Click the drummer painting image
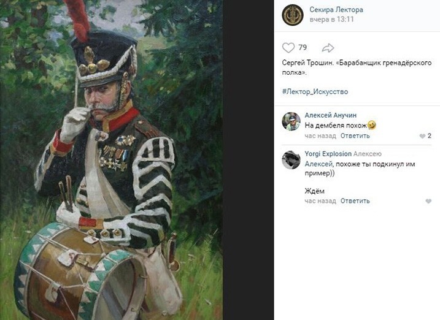Image resolution: width=440 pixels, height=320 pixels. click(x=112, y=160)
